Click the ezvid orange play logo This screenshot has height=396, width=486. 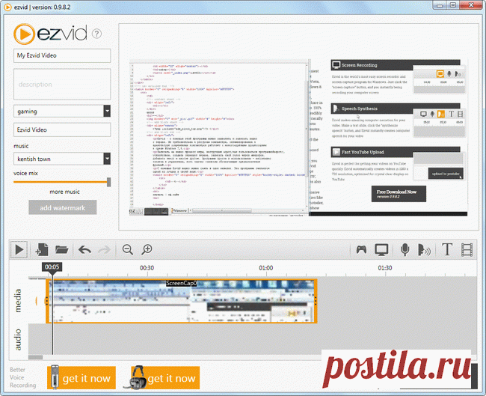[24, 34]
